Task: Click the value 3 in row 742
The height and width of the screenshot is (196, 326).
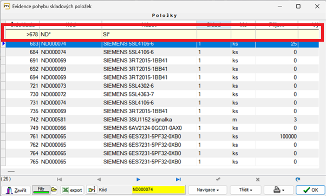Action: point(295,120)
